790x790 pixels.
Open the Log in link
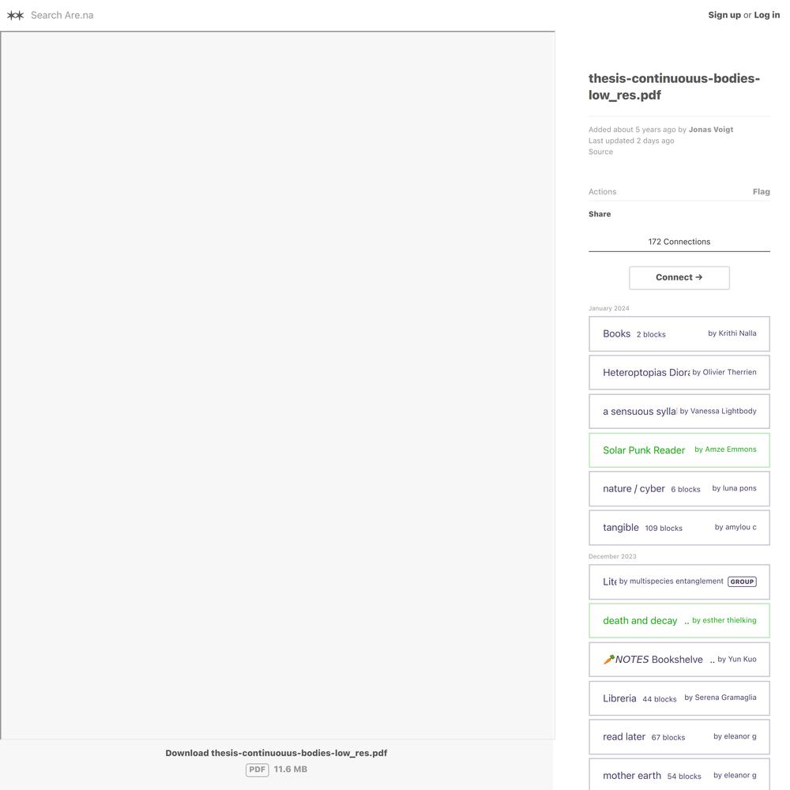(x=766, y=14)
